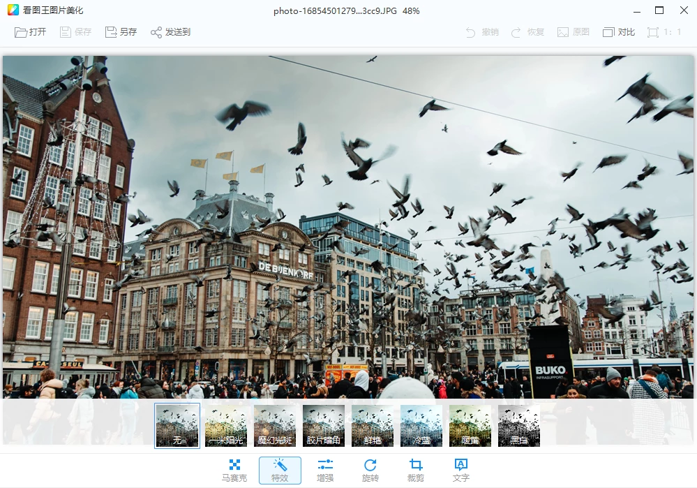The image size is (697, 488).
Task: Apply the 魔幻光斑 filter thumbnail
Action: click(x=275, y=425)
